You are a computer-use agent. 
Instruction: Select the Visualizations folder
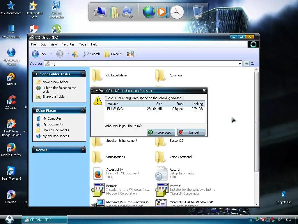pos(108,157)
